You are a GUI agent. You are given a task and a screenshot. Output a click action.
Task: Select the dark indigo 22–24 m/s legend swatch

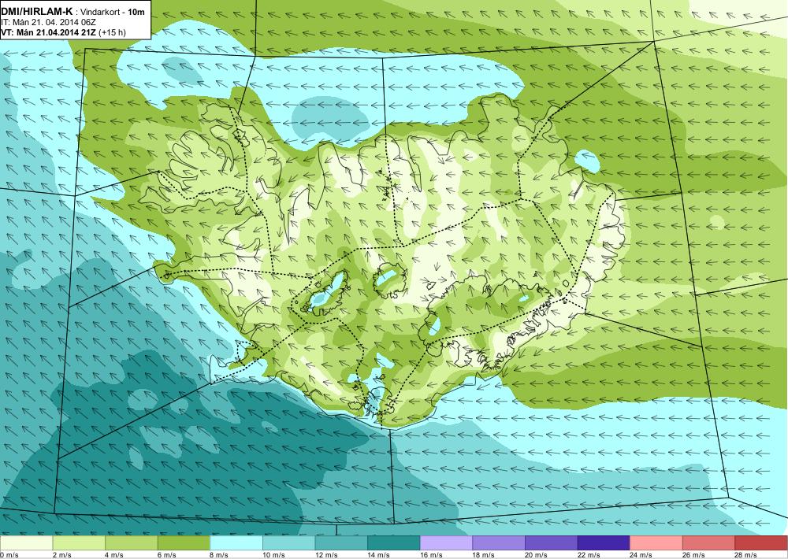(604, 543)
